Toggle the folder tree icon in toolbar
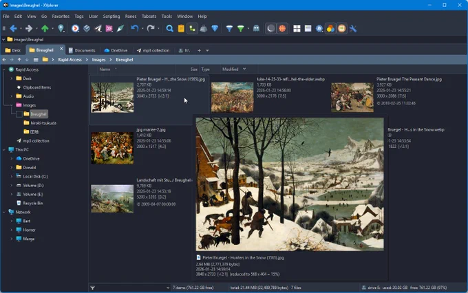The image size is (468, 293). (192, 28)
